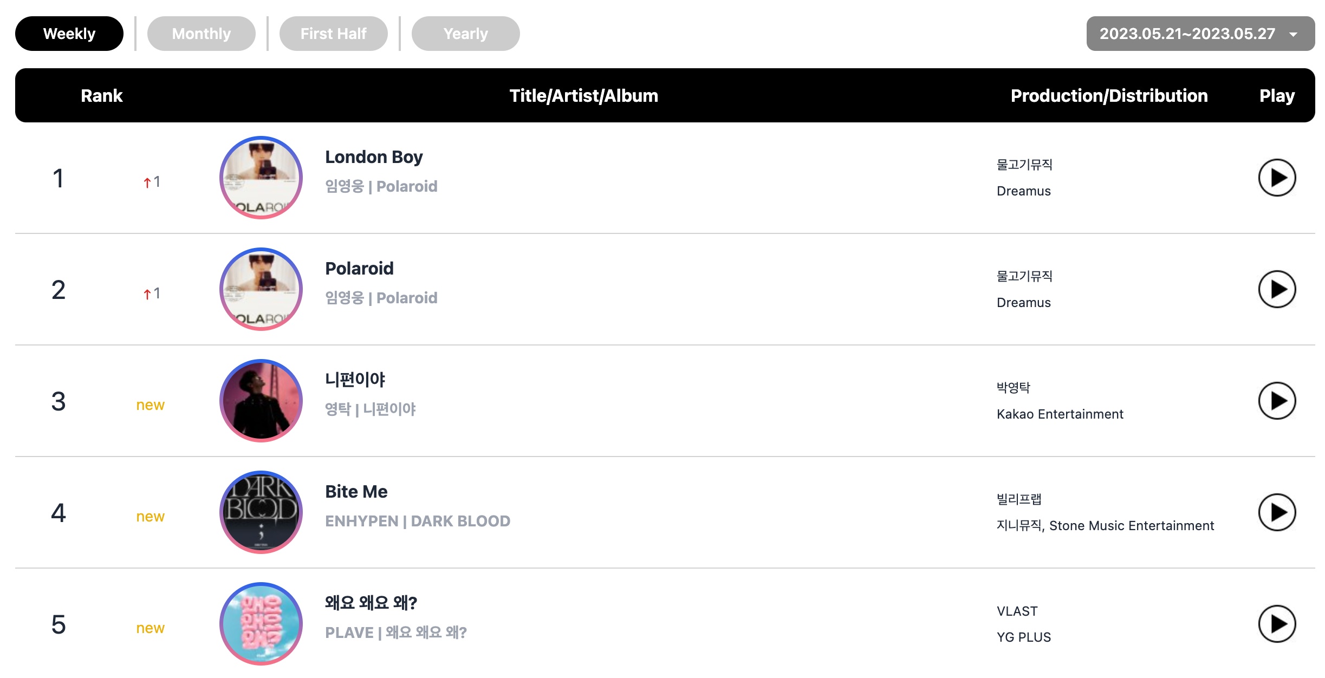Play 니편이야 by 영탁

click(x=1276, y=401)
